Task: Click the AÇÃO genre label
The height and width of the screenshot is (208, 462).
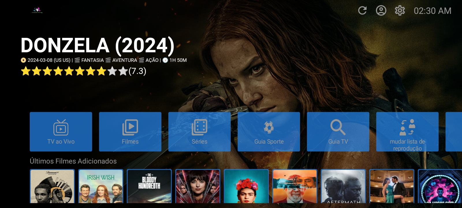Action: (x=152, y=60)
